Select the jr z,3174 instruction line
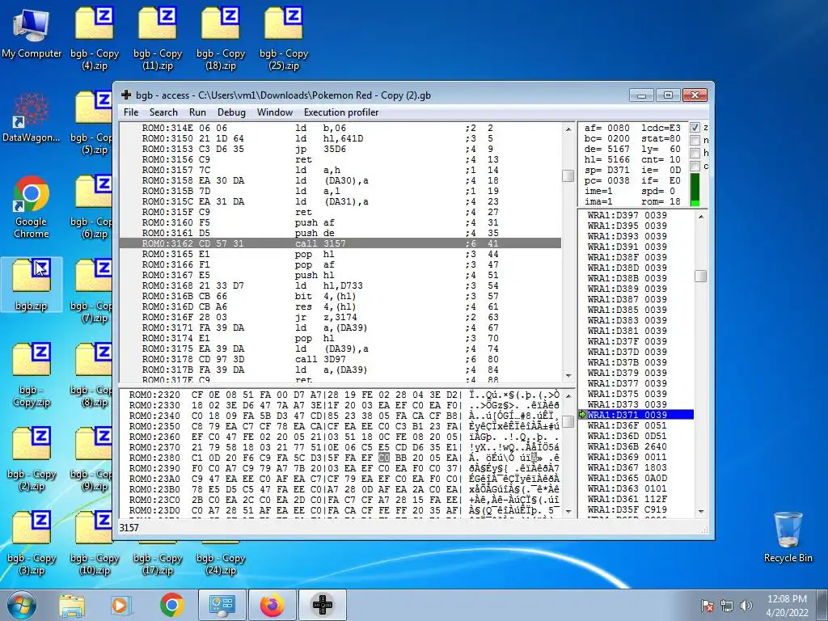 click(x=340, y=317)
